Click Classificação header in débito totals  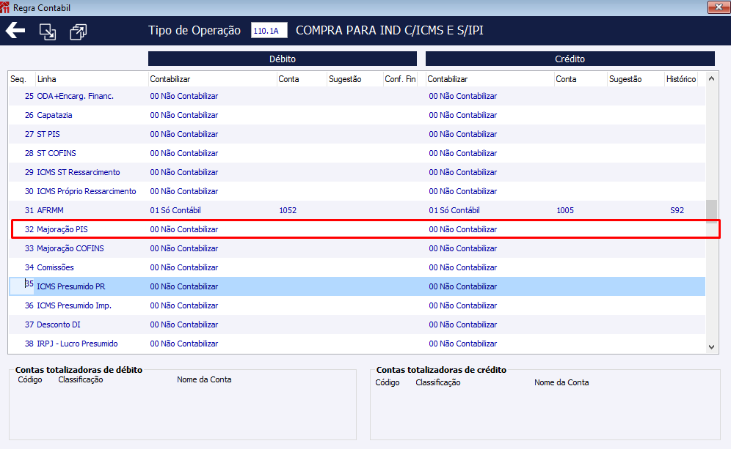pyautogui.click(x=81, y=379)
